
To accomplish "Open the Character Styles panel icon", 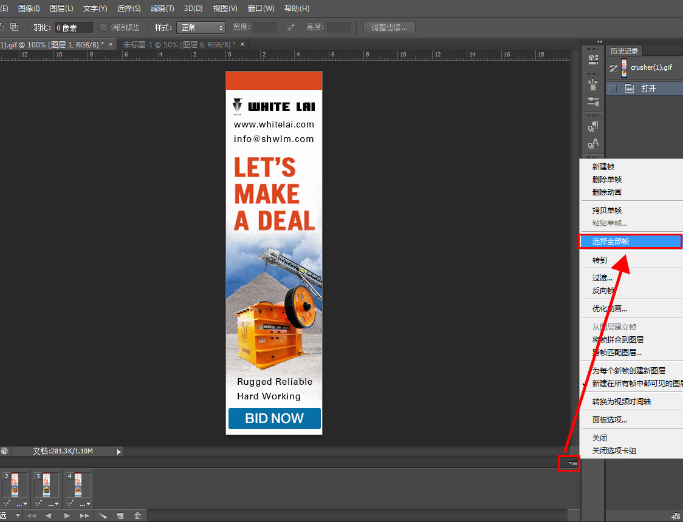I will tap(593, 143).
